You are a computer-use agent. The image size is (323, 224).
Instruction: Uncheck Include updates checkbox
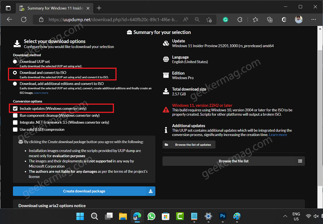(15, 108)
